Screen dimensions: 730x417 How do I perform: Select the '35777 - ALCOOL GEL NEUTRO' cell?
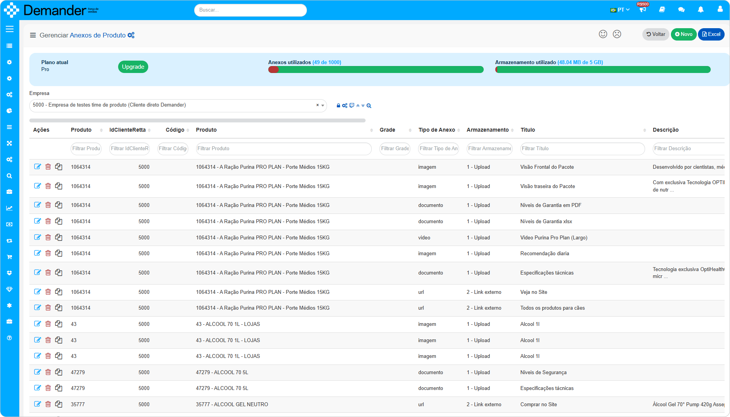(232, 404)
